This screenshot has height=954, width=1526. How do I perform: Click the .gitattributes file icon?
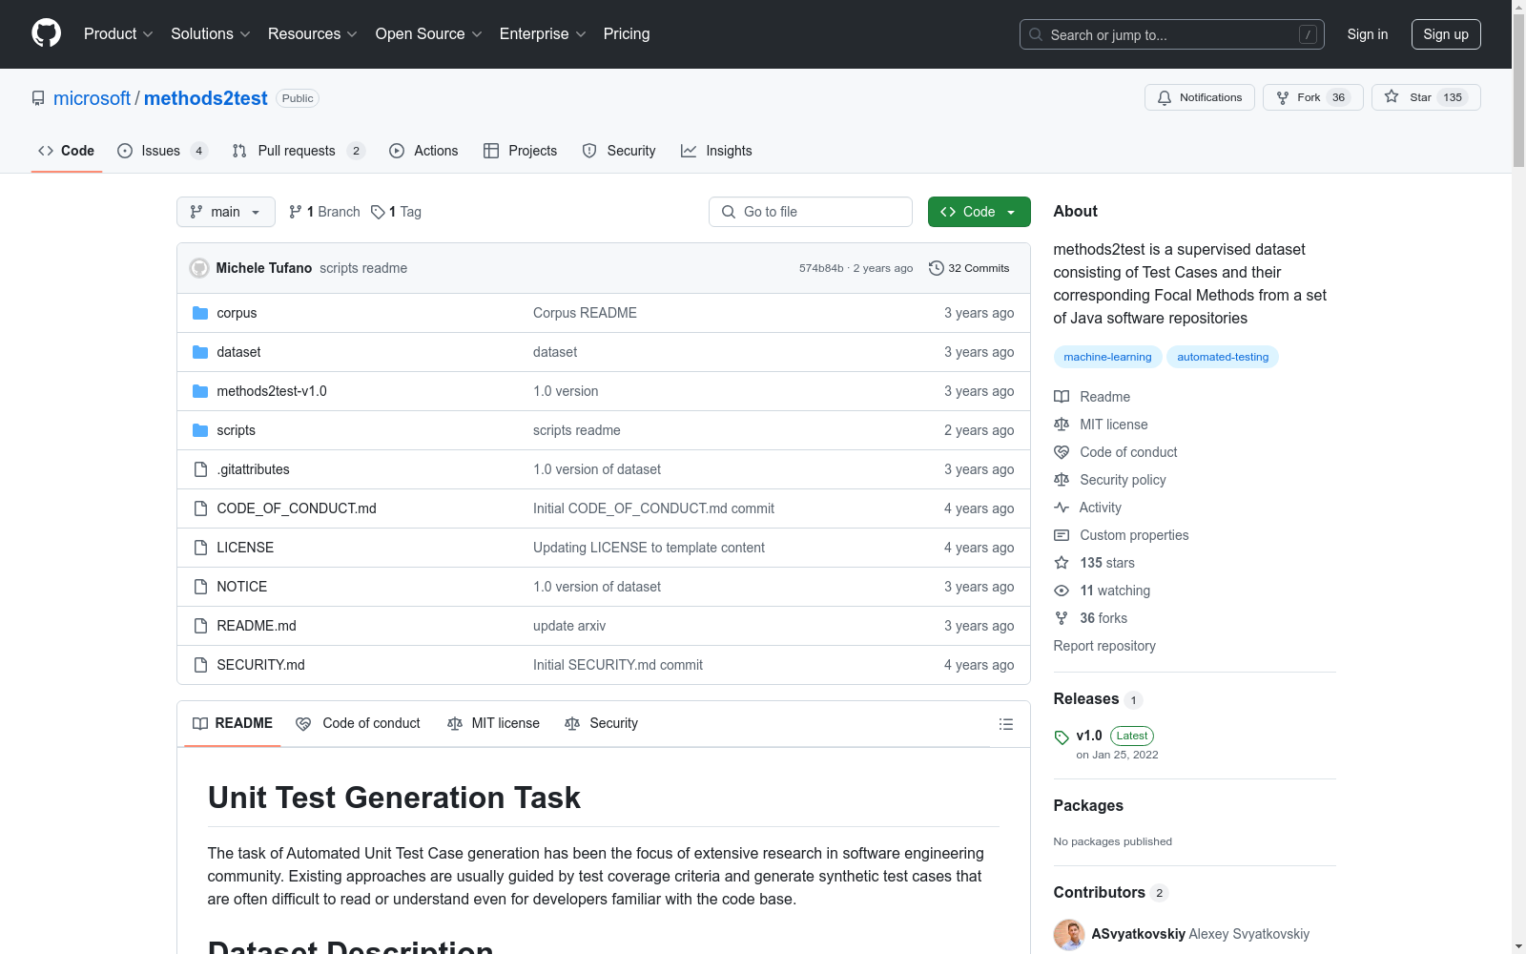(200, 469)
